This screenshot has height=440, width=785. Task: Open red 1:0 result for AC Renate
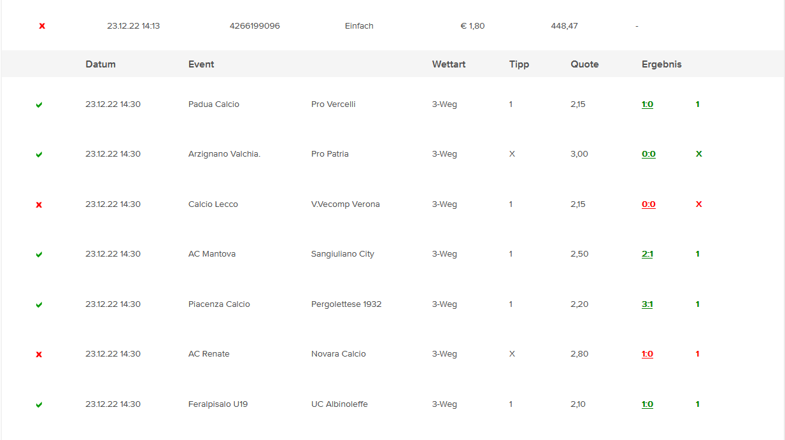pos(647,354)
